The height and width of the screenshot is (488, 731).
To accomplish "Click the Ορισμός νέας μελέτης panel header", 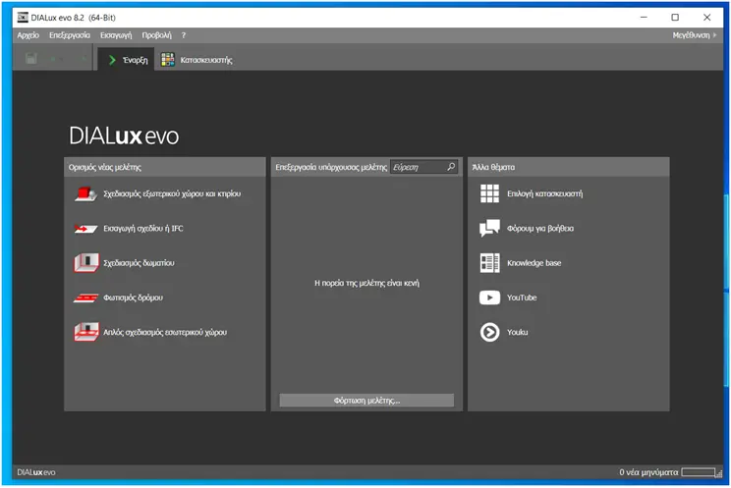I will pos(165,167).
